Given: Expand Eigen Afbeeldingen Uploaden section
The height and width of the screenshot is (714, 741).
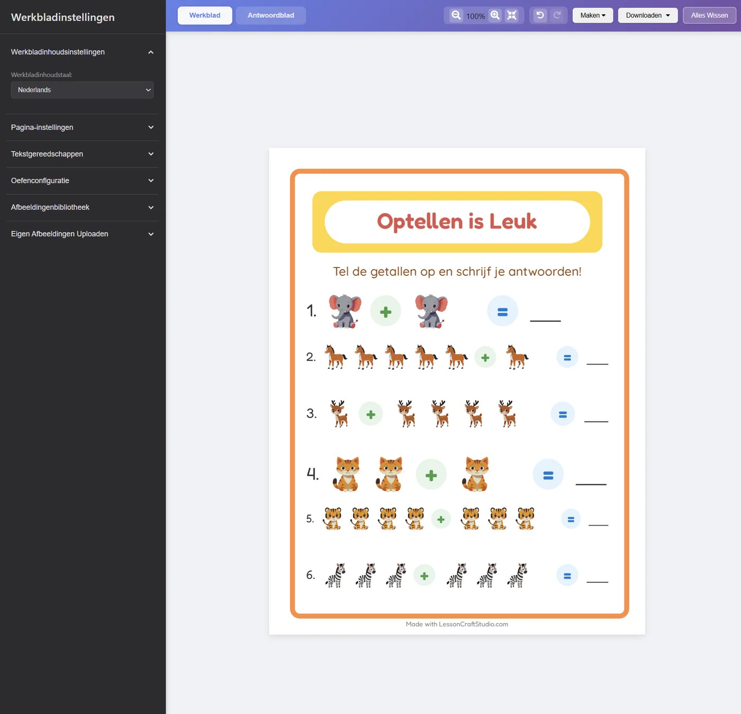Looking at the screenshot, I should tap(83, 234).
